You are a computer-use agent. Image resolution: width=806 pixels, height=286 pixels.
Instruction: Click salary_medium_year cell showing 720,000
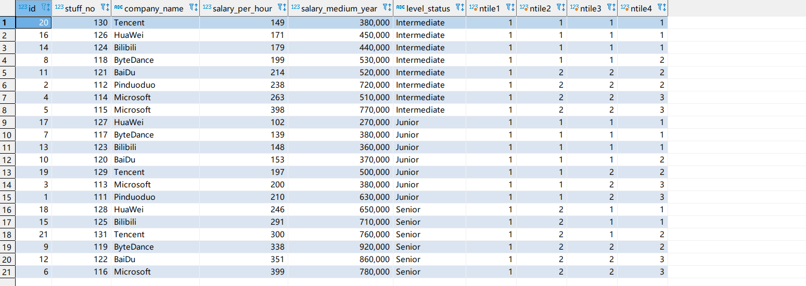pos(340,85)
